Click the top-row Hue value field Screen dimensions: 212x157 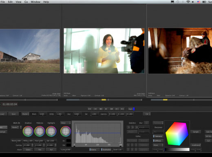(x=77, y=114)
